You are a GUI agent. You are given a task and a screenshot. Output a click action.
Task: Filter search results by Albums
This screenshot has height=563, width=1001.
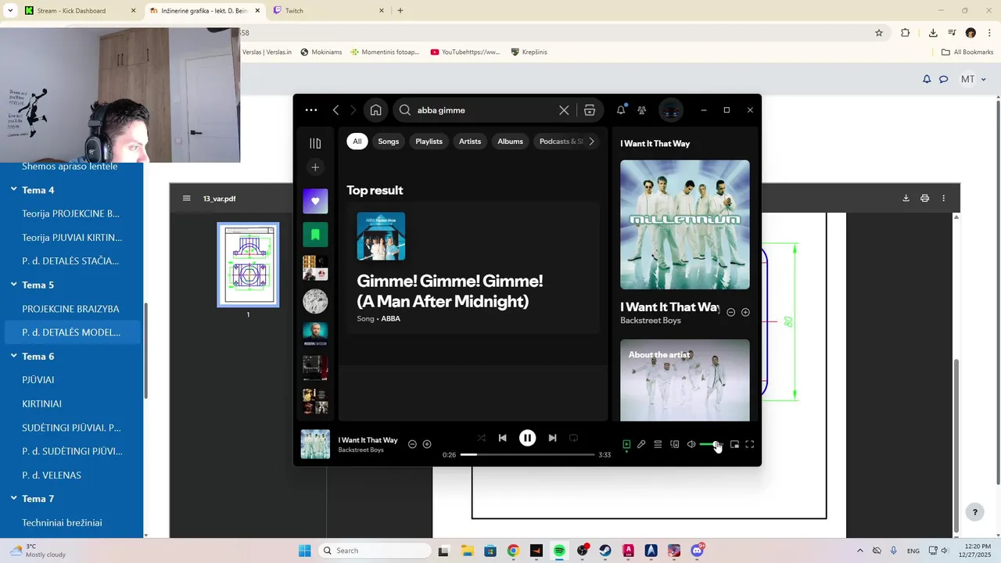[x=511, y=142]
